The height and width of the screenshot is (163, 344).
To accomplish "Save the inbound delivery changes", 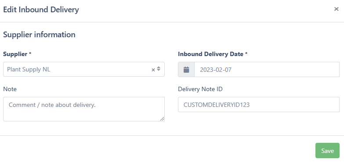I will point(327,151).
